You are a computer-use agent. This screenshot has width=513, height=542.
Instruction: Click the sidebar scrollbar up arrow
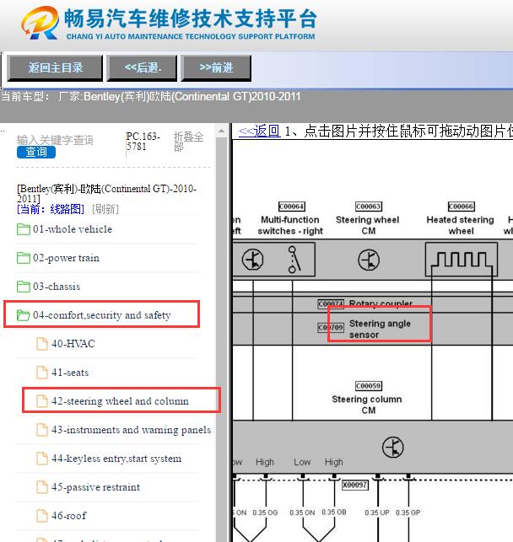click(x=221, y=131)
